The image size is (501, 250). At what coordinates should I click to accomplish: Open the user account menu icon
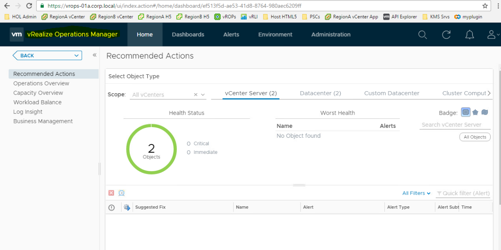(x=491, y=35)
